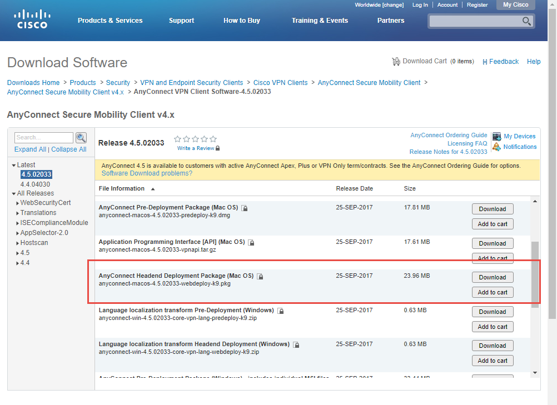Add the Windows lang-webdeploy-k9.zip file to cart
557x405 pixels.
(493, 361)
